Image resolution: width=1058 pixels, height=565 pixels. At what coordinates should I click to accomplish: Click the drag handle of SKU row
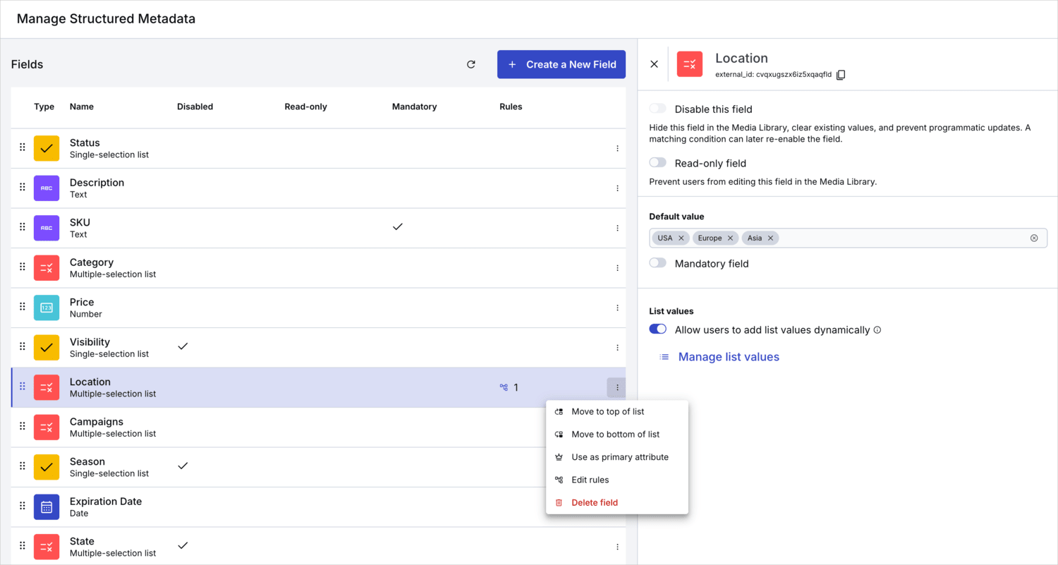coord(22,227)
